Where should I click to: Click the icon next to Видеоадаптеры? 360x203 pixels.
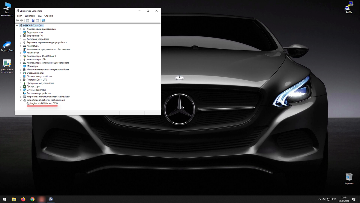25,32
